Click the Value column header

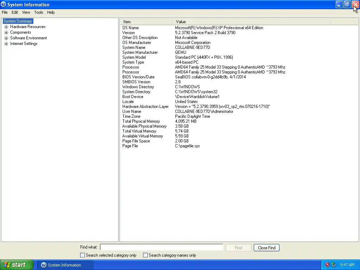point(252,21)
